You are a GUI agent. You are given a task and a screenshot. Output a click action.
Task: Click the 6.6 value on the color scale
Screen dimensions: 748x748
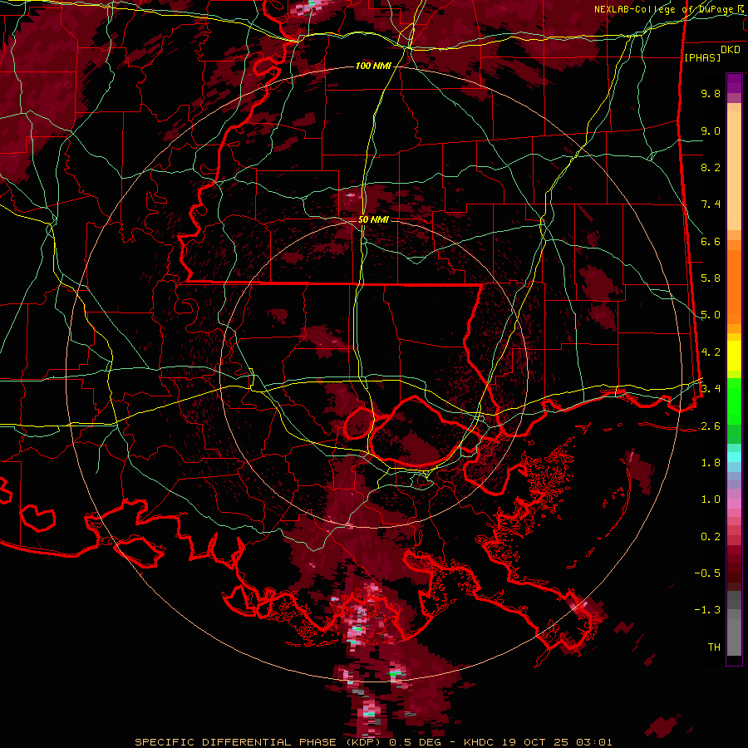(711, 241)
